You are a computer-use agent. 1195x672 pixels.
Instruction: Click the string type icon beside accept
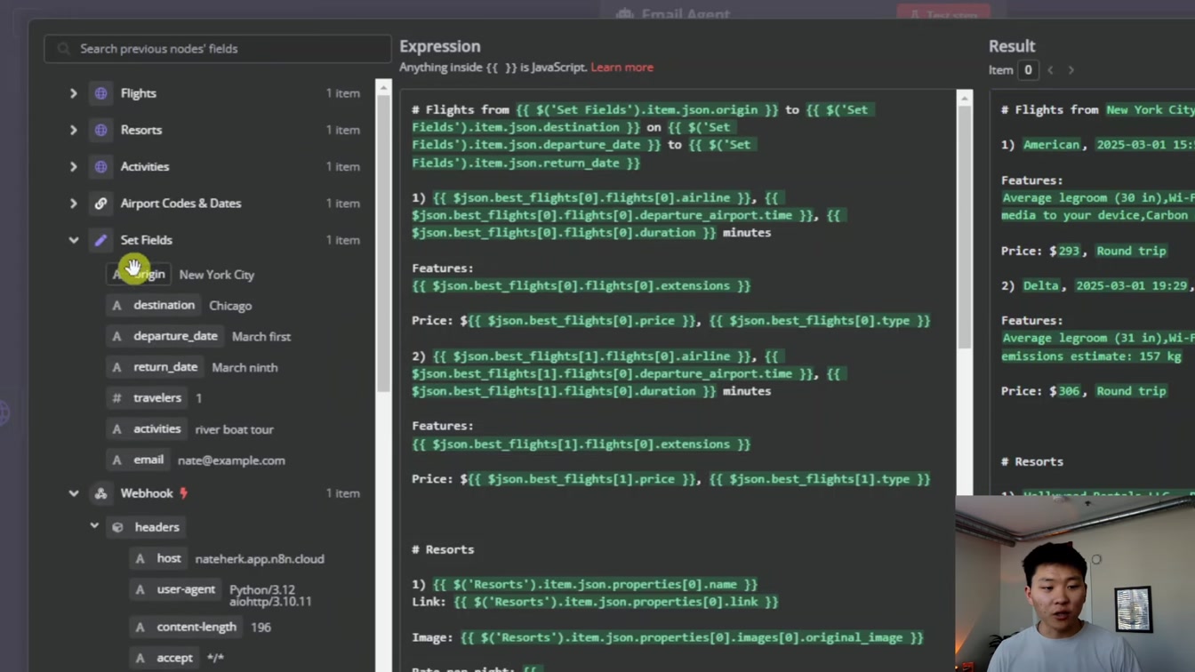coord(140,658)
